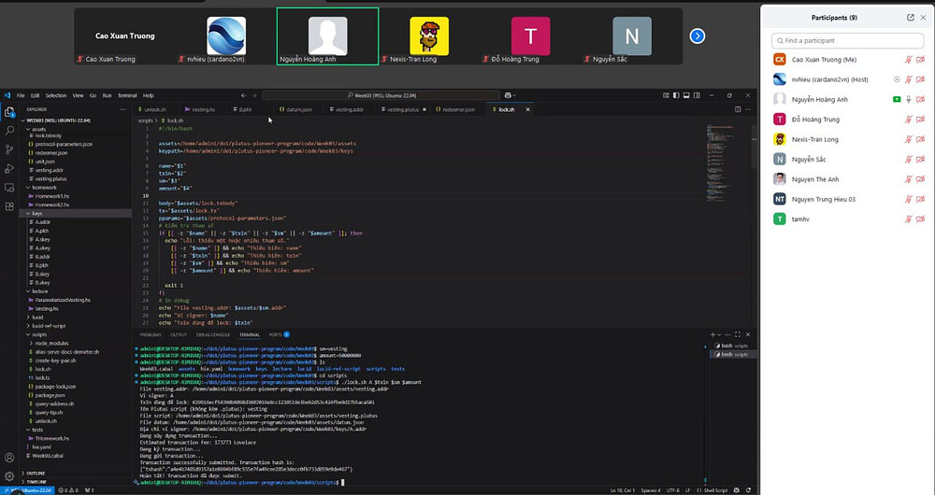Pop out the Participants panel

pos(911,18)
